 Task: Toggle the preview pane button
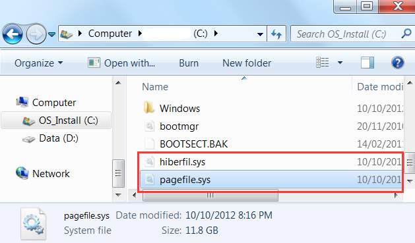click(x=367, y=63)
